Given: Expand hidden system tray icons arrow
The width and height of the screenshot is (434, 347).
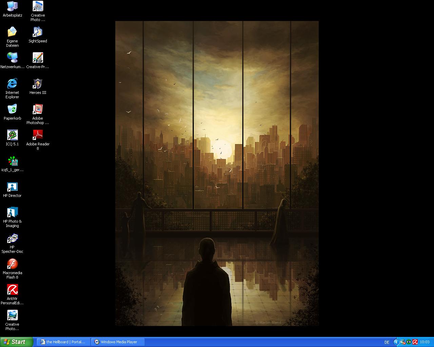Looking at the screenshot, I should click(396, 342).
